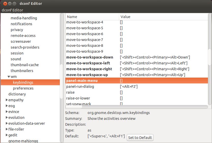
Task: Select the panel-main-menu key
Action: click(82, 81)
